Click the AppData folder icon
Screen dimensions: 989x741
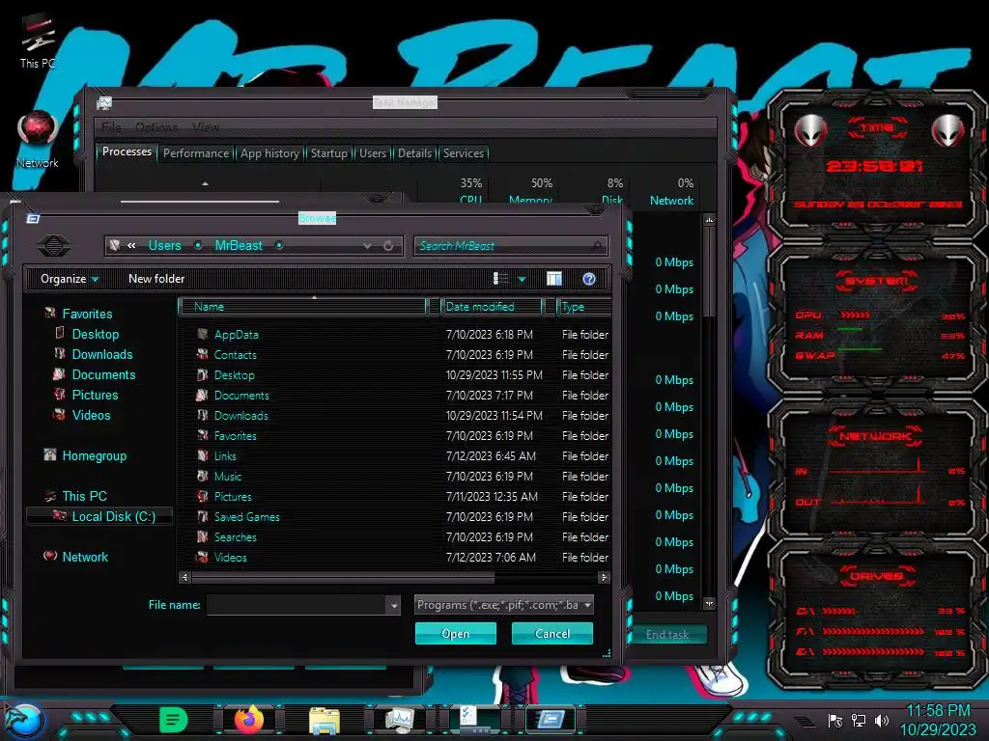click(x=203, y=334)
